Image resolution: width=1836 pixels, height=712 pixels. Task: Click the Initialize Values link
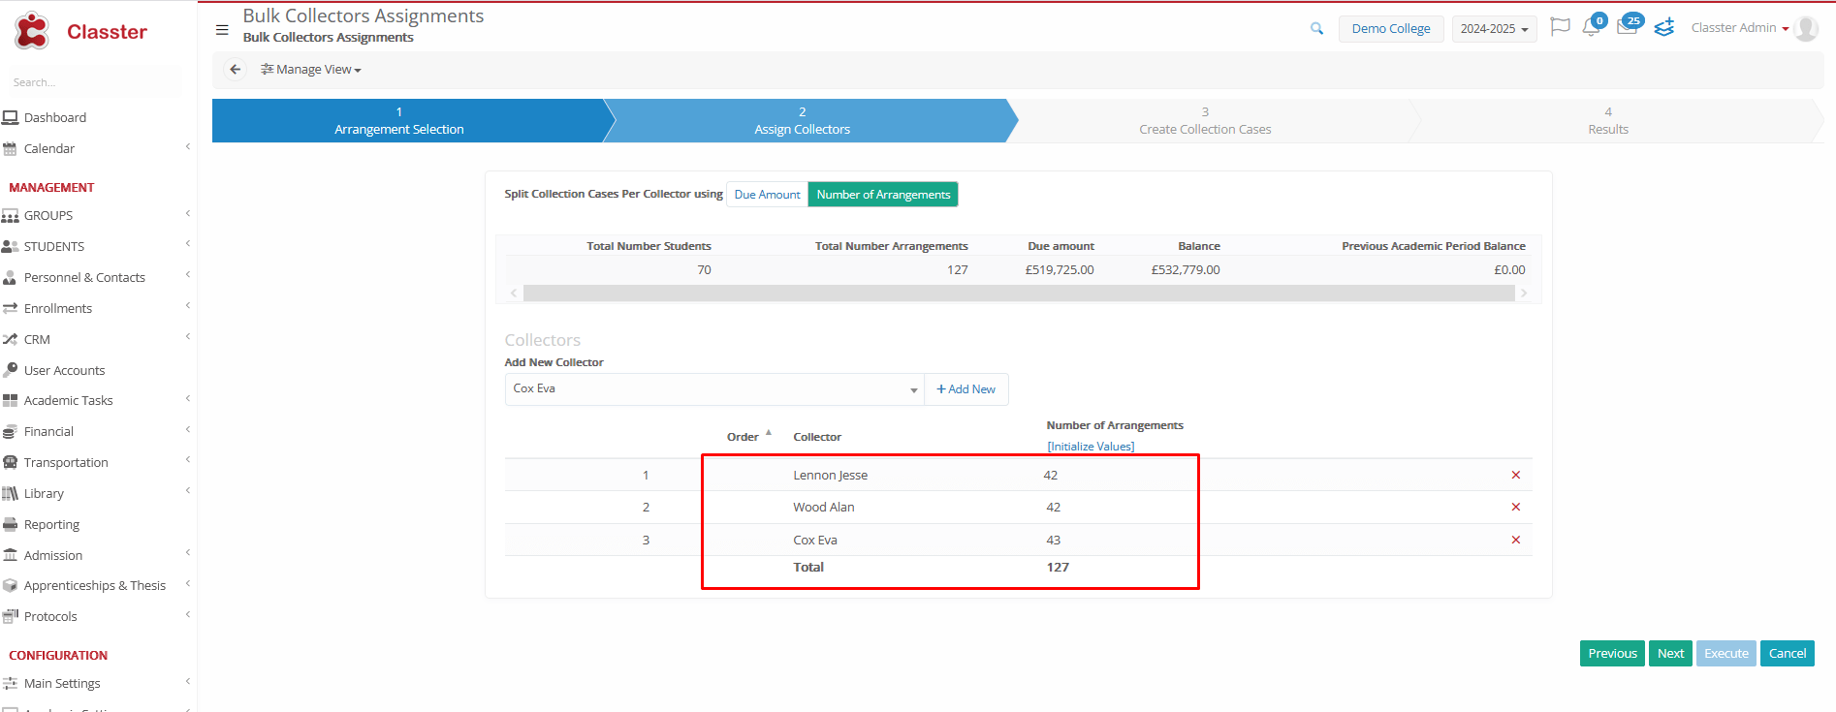[x=1091, y=447]
